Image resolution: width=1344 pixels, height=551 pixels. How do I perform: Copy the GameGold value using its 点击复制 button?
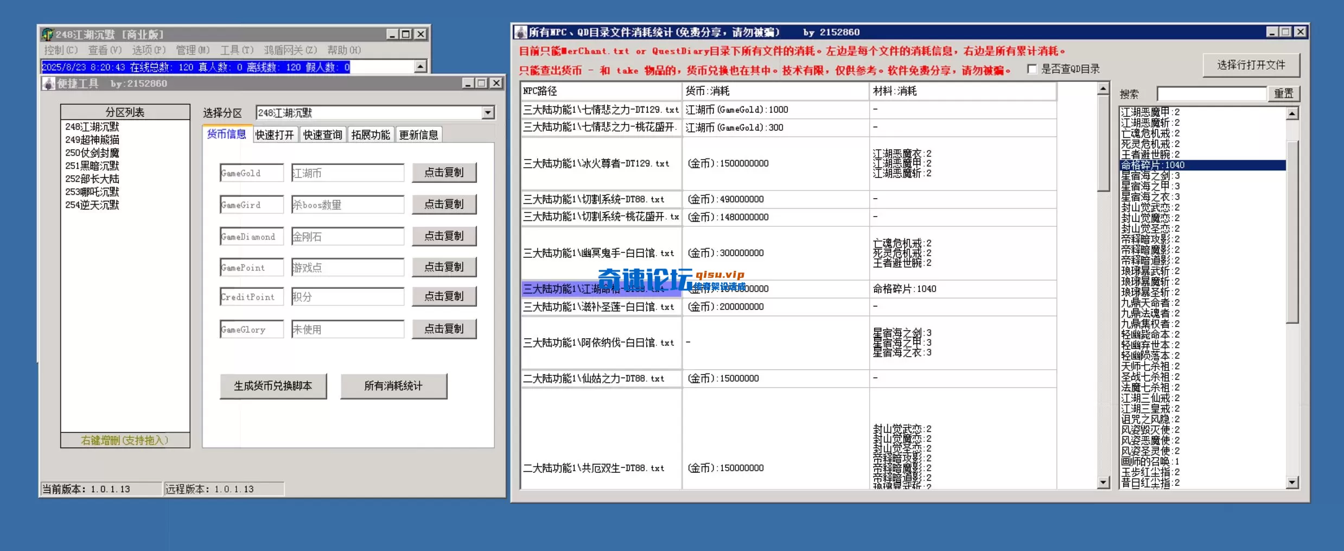point(444,172)
